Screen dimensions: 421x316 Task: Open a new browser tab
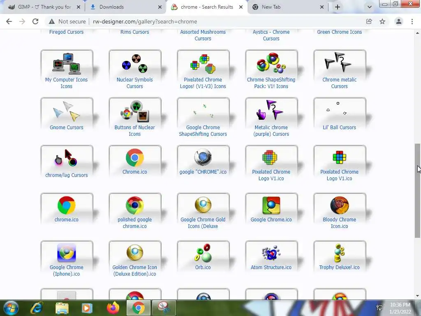pyautogui.click(x=338, y=7)
